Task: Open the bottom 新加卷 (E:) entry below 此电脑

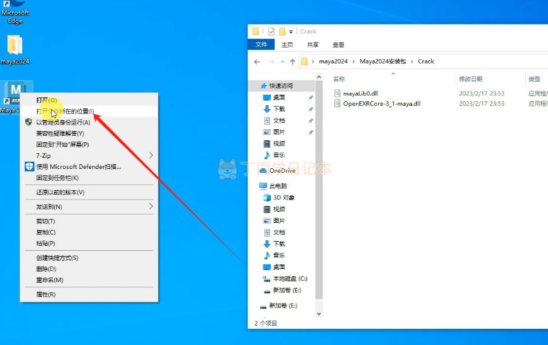Action: 279,305
